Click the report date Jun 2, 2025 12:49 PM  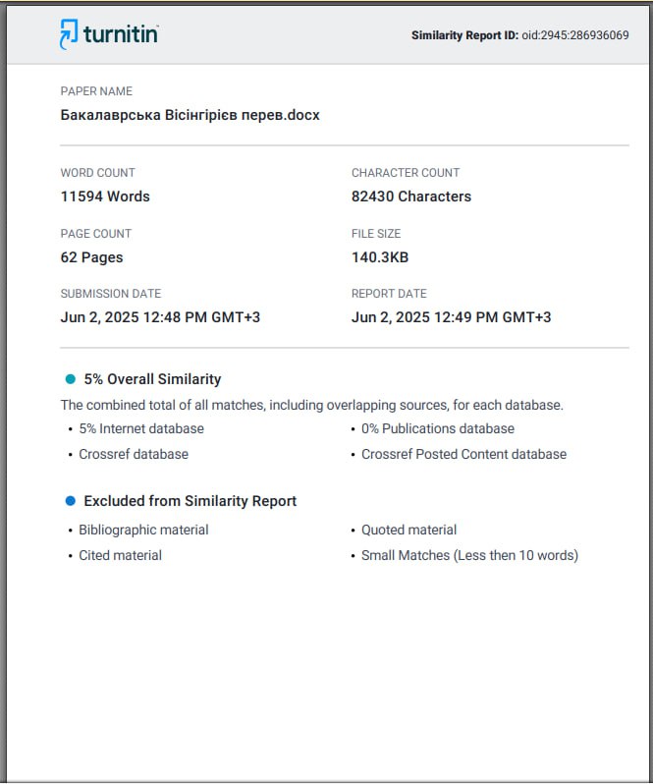click(451, 317)
